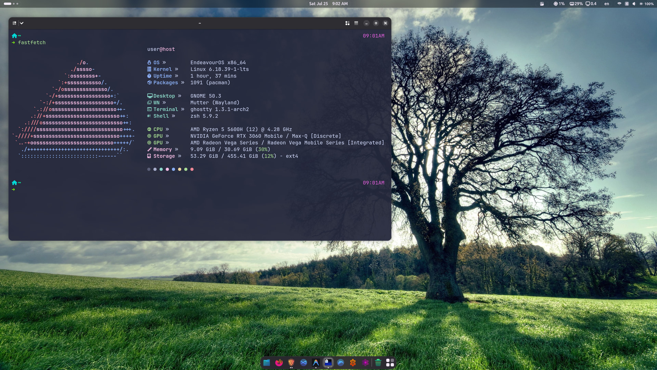Click the '1 hour, 37 mins' uptime value
The image size is (657, 370).
click(214, 76)
